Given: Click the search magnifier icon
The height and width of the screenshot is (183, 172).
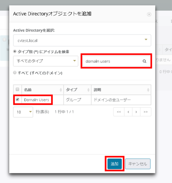Looking at the screenshot, I should [x=144, y=61].
